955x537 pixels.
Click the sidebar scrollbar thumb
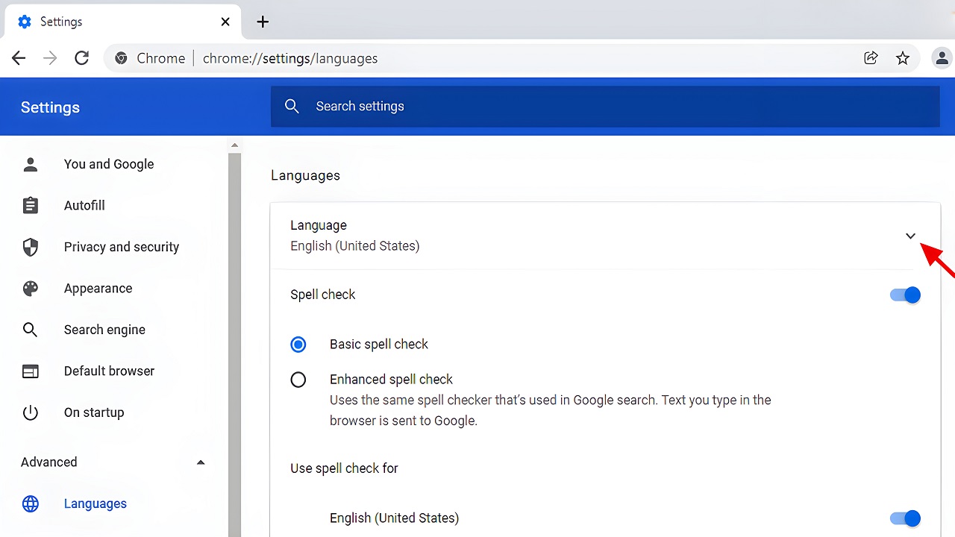pos(235,345)
